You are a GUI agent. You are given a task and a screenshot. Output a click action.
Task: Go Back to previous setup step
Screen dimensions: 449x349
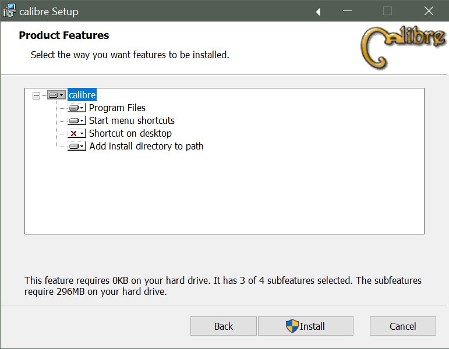coord(223,326)
